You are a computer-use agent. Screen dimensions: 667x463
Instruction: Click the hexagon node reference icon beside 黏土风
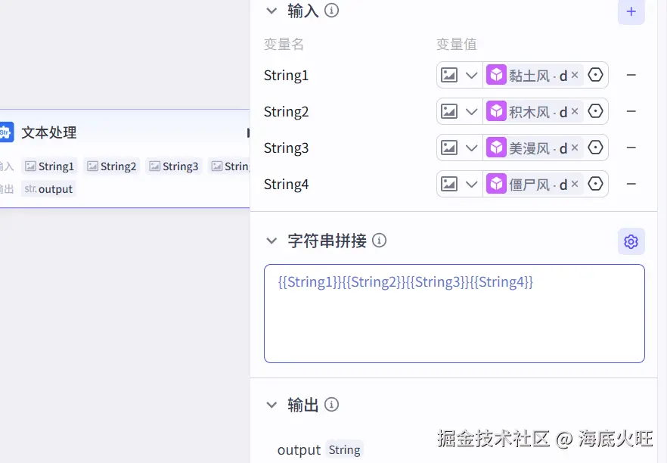596,75
